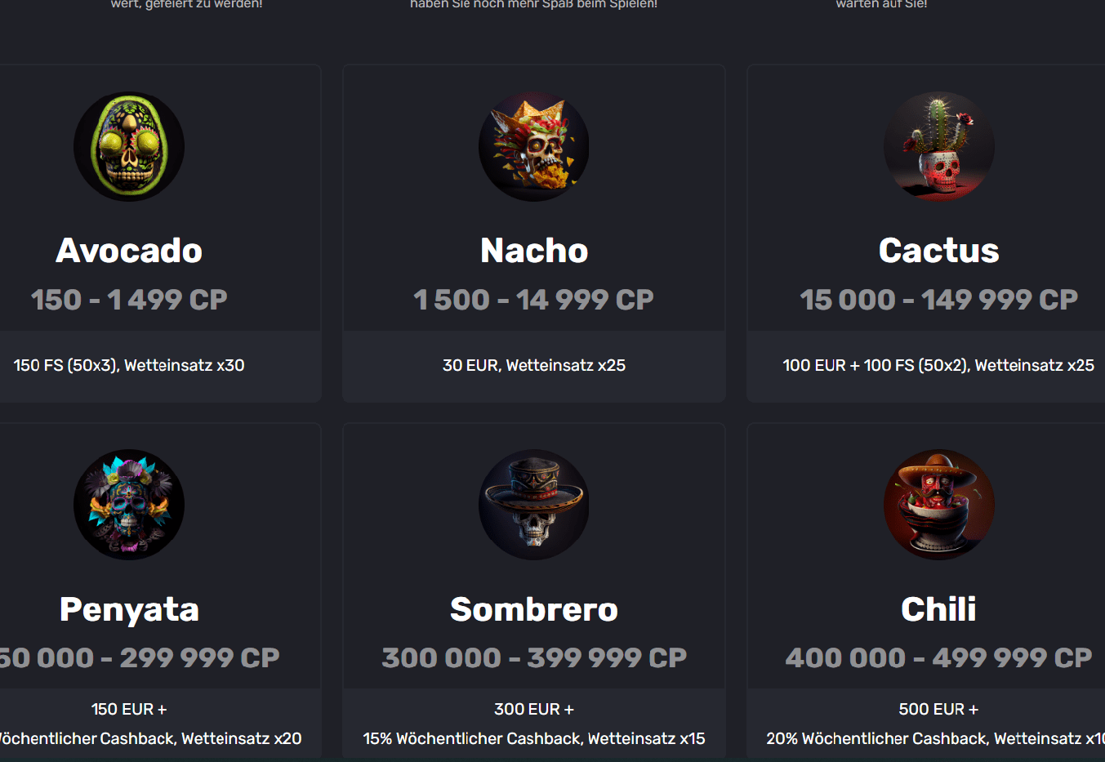Viewport: 1105px width, 762px height.
Task: Open the Penyata colorful skull icon
Action: coord(129,505)
